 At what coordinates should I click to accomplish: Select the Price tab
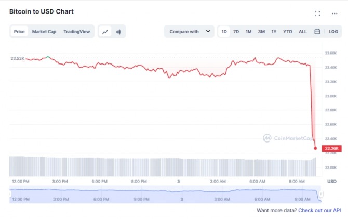19,32
